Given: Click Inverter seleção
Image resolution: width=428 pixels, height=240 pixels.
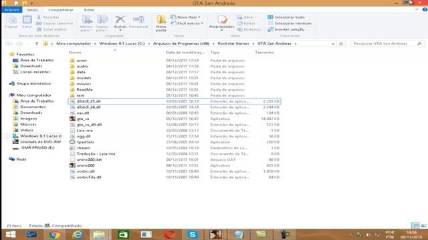Looking at the screenshot, I should [286, 29].
